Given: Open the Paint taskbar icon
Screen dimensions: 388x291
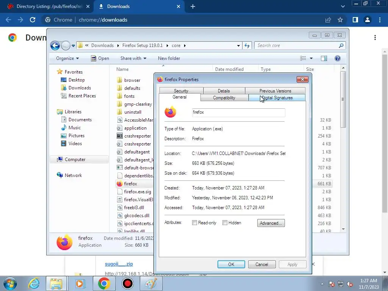Looking at the screenshot, I should pyautogui.click(x=151, y=283).
